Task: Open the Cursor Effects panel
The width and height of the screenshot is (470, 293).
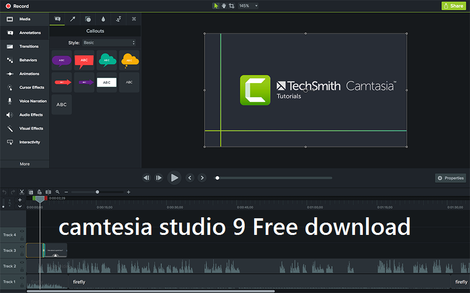Action: click(x=24, y=87)
